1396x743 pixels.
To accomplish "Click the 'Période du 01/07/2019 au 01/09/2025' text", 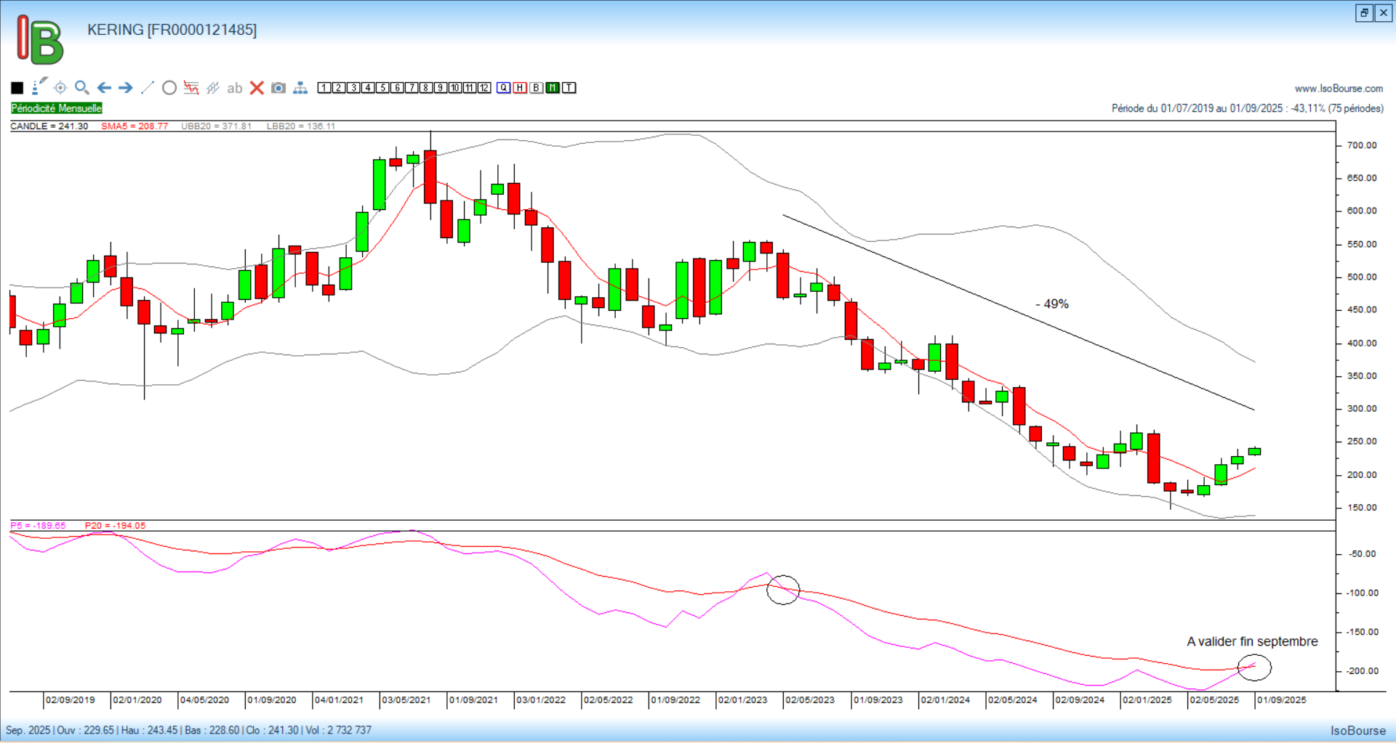I will [1197, 108].
